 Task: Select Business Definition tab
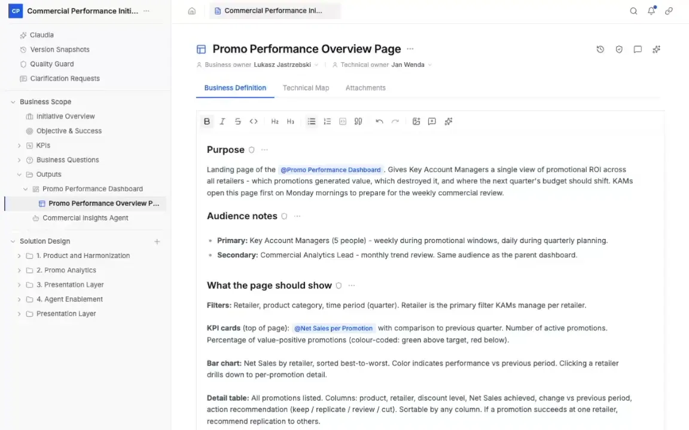pyautogui.click(x=235, y=88)
